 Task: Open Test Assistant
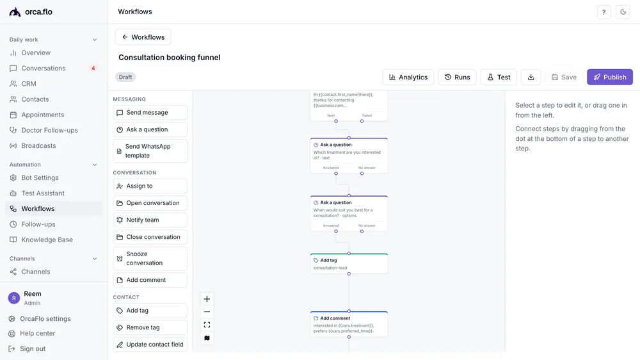point(54,193)
